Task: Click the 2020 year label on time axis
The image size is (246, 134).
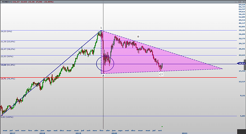Action: click(114, 133)
